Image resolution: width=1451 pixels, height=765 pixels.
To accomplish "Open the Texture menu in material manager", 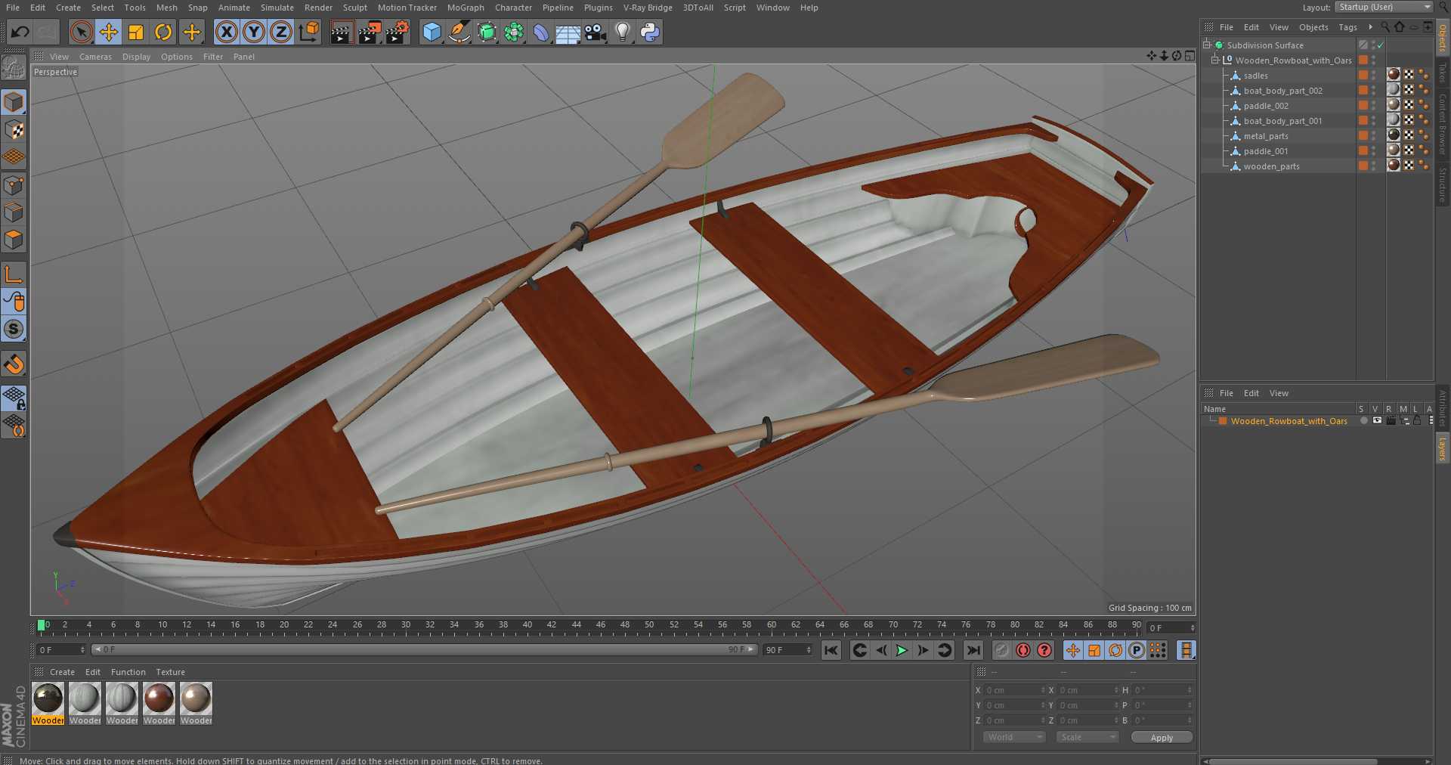I will point(170,672).
